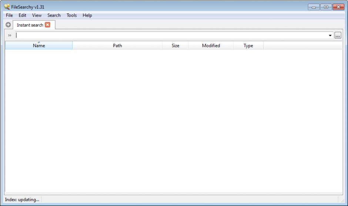Click the FileSearchy title bar icon
The height and width of the screenshot is (206, 348).
tap(7, 7)
